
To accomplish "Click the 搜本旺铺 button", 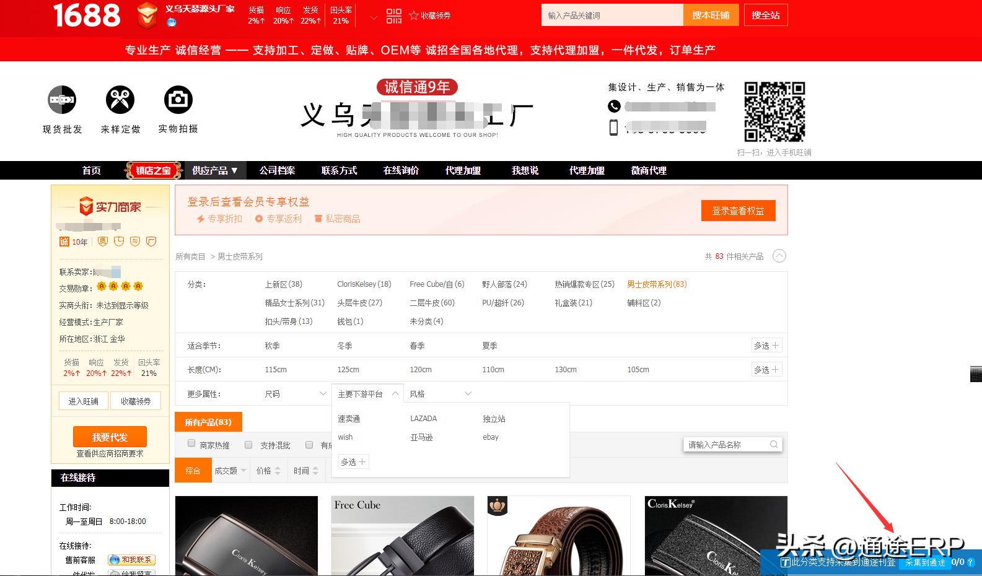I will tap(711, 15).
